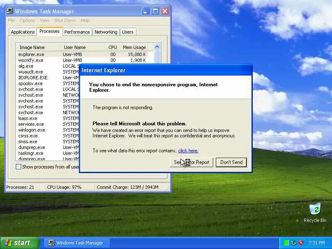The height and width of the screenshot is (249, 332).
Task: Open the Shut Down menu
Action: coord(65,20)
